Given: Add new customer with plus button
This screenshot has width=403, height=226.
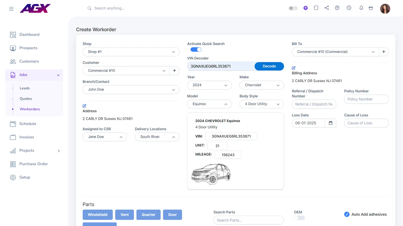Looking at the screenshot, I should click(x=174, y=71).
